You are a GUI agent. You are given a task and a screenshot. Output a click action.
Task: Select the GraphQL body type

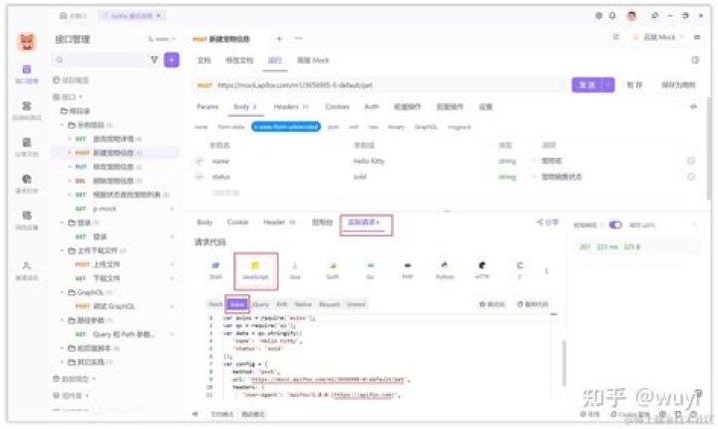coord(427,127)
